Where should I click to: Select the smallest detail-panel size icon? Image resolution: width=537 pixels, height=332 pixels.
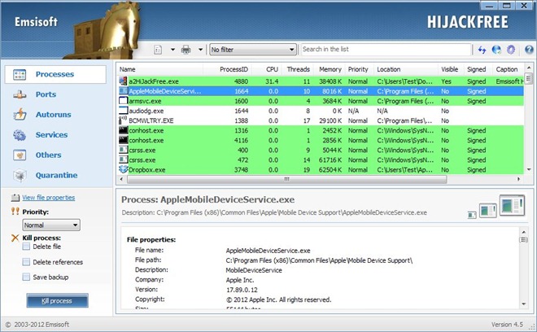472,215
